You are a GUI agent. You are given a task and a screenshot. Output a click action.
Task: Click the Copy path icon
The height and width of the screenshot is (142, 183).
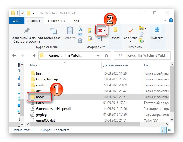[80, 34]
